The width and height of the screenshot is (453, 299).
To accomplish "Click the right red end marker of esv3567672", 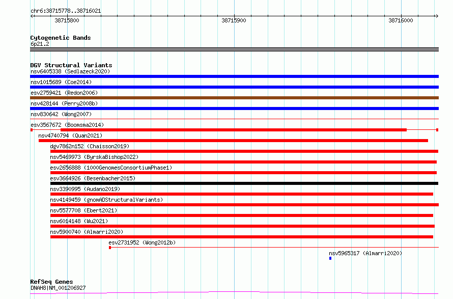I will pos(437,130).
